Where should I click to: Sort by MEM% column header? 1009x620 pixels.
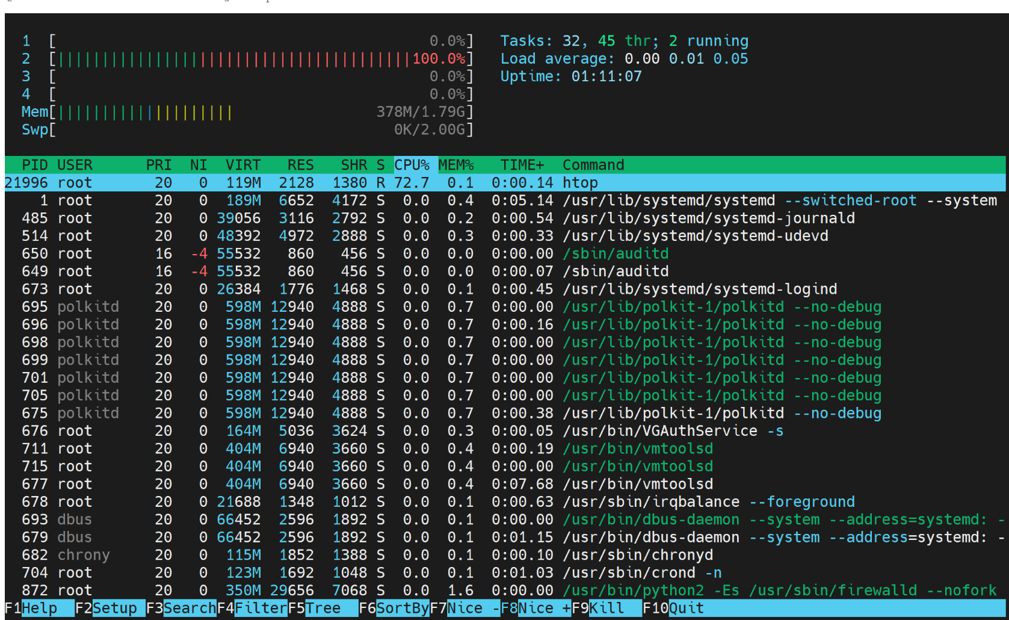[x=455, y=165]
